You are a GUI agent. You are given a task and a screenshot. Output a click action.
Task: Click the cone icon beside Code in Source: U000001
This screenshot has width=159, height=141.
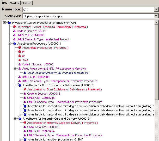tap(20, 64)
